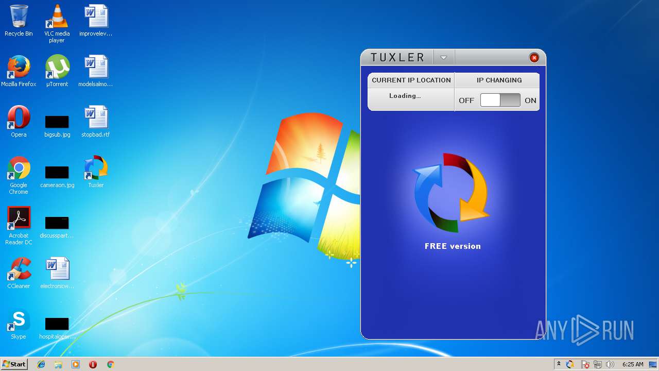Open the Tuxler title dropdown menu
659x371 pixels.
(x=444, y=58)
